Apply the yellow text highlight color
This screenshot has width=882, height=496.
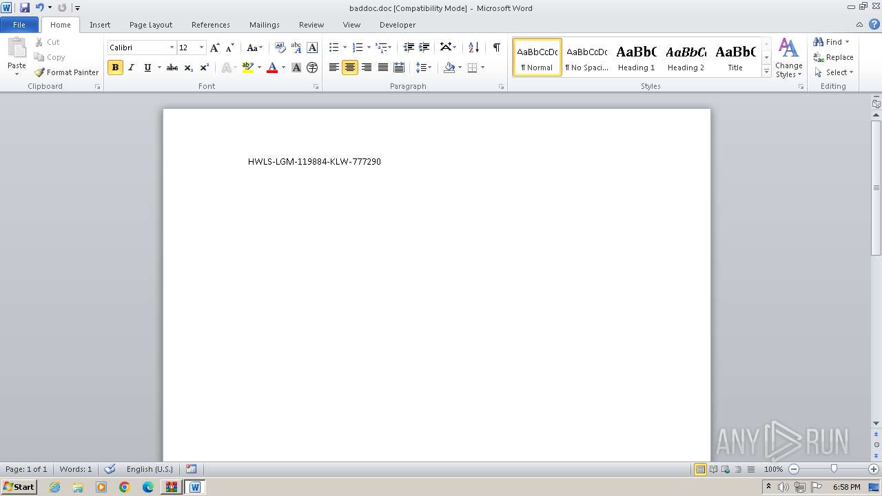pyautogui.click(x=248, y=68)
